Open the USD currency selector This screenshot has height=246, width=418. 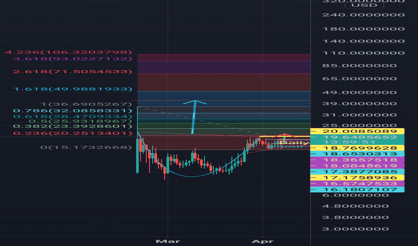click(x=364, y=5)
